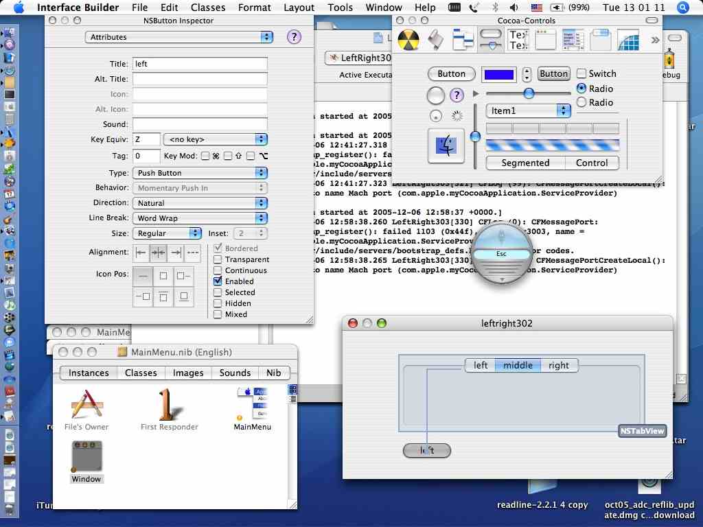Set left text alignment

[x=141, y=253]
